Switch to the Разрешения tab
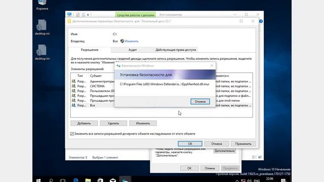Screen dimensions: 324x182 tap(90, 50)
